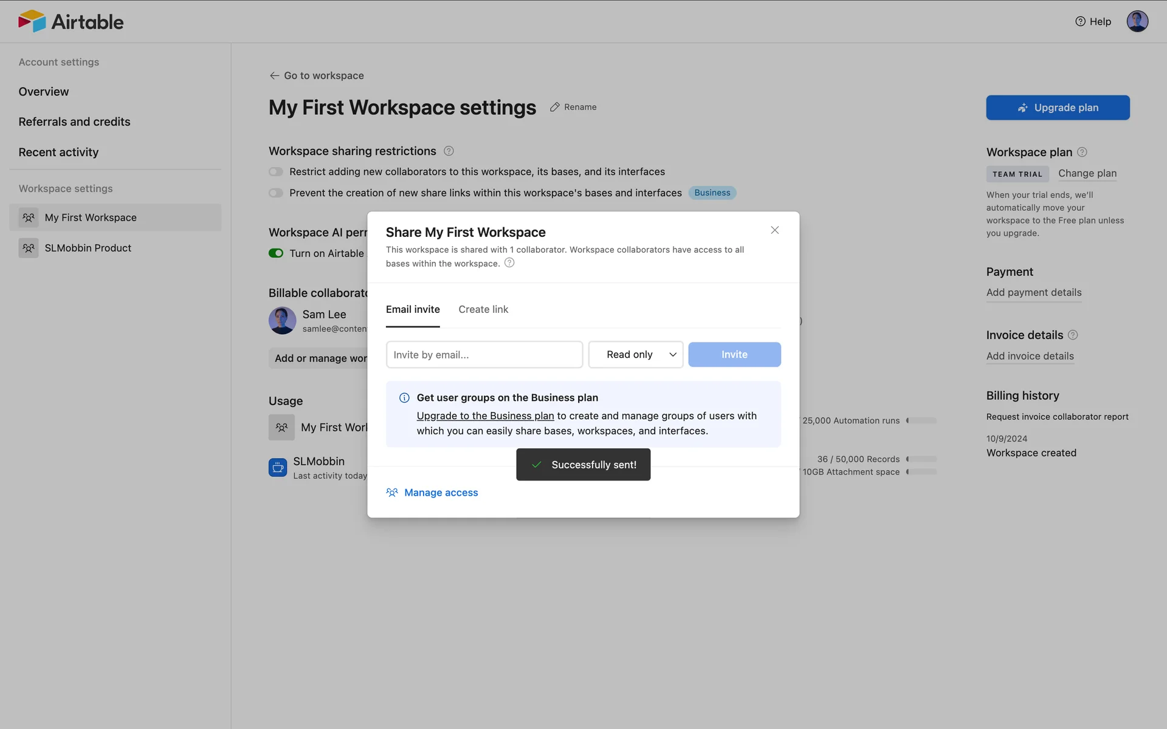Click the user profile avatar
This screenshot has width=1167, height=729.
click(x=1137, y=21)
